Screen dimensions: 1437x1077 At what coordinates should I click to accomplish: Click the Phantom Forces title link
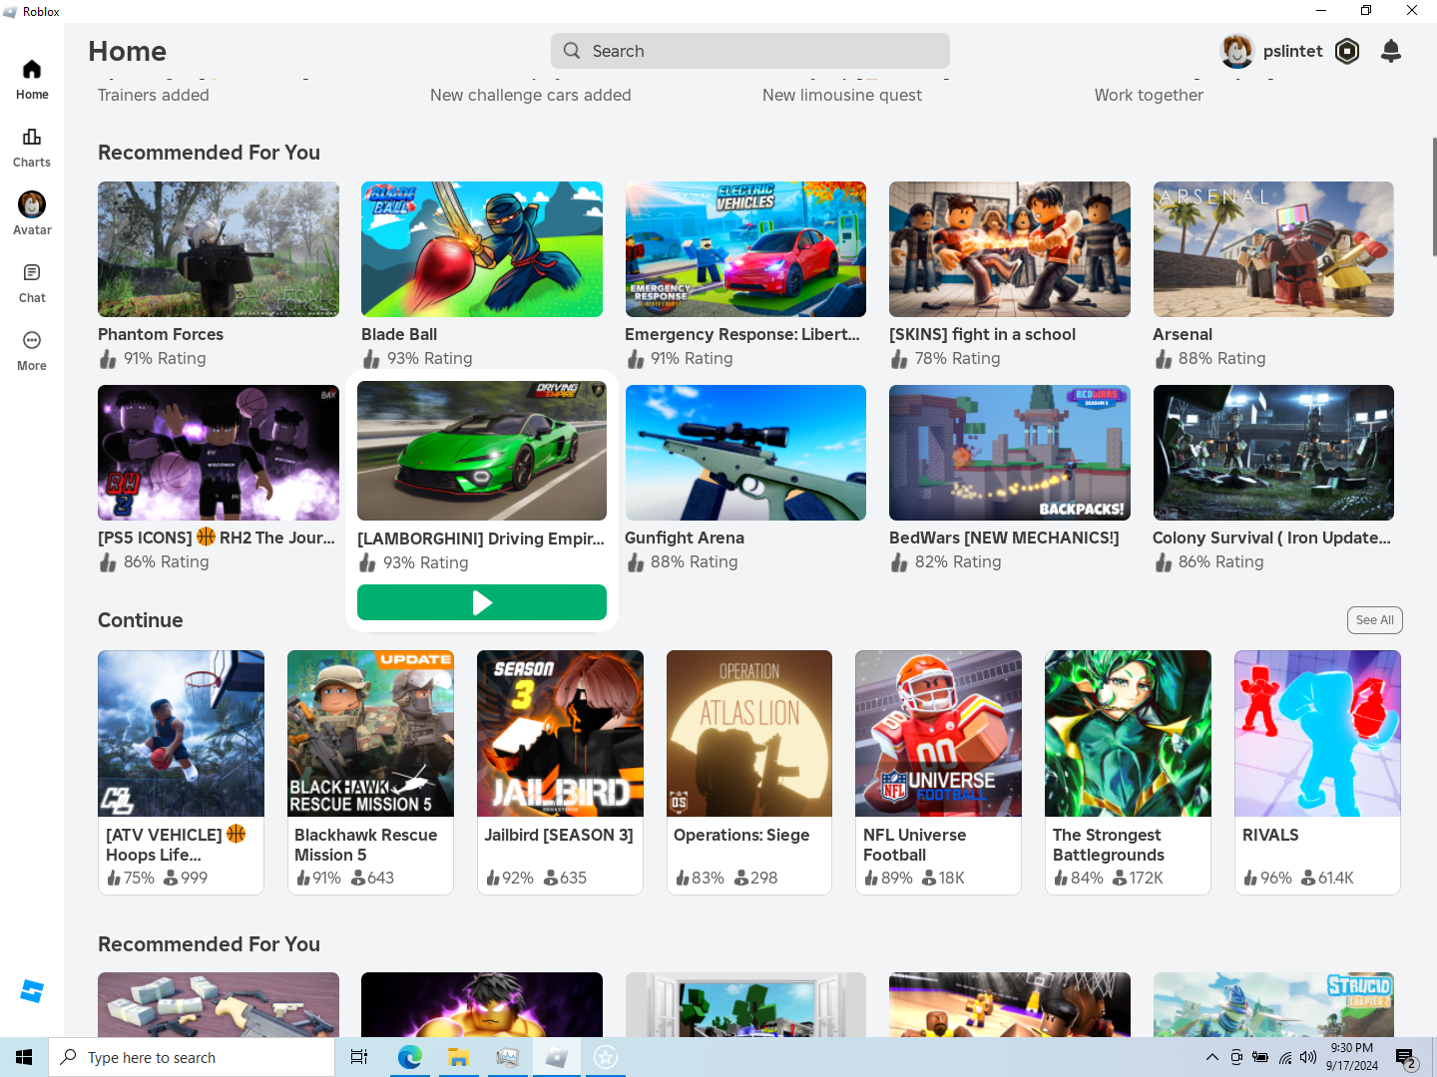(161, 334)
